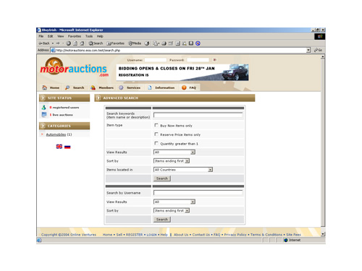Click the FAQ orange icon in navigation
Image resolution: width=362 pixels, height=271 pixels.
[184, 87]
